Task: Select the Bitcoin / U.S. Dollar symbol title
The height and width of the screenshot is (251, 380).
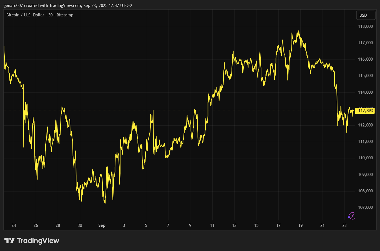Action: click(25, 15)
